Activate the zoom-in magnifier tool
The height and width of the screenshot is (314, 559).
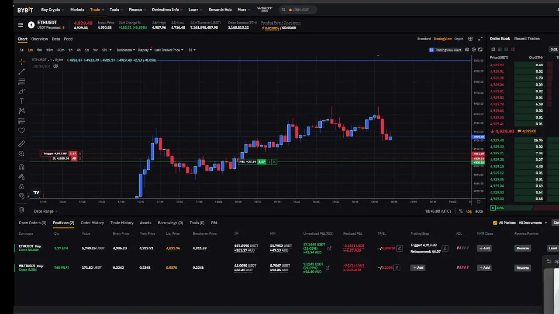coord(21,154)
